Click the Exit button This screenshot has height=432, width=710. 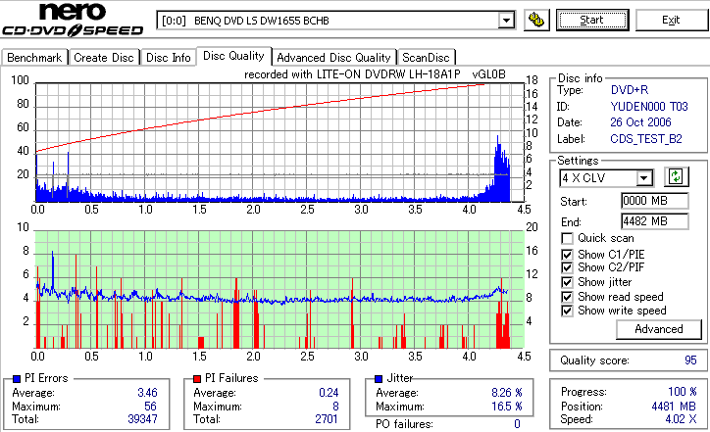[671, 20]
